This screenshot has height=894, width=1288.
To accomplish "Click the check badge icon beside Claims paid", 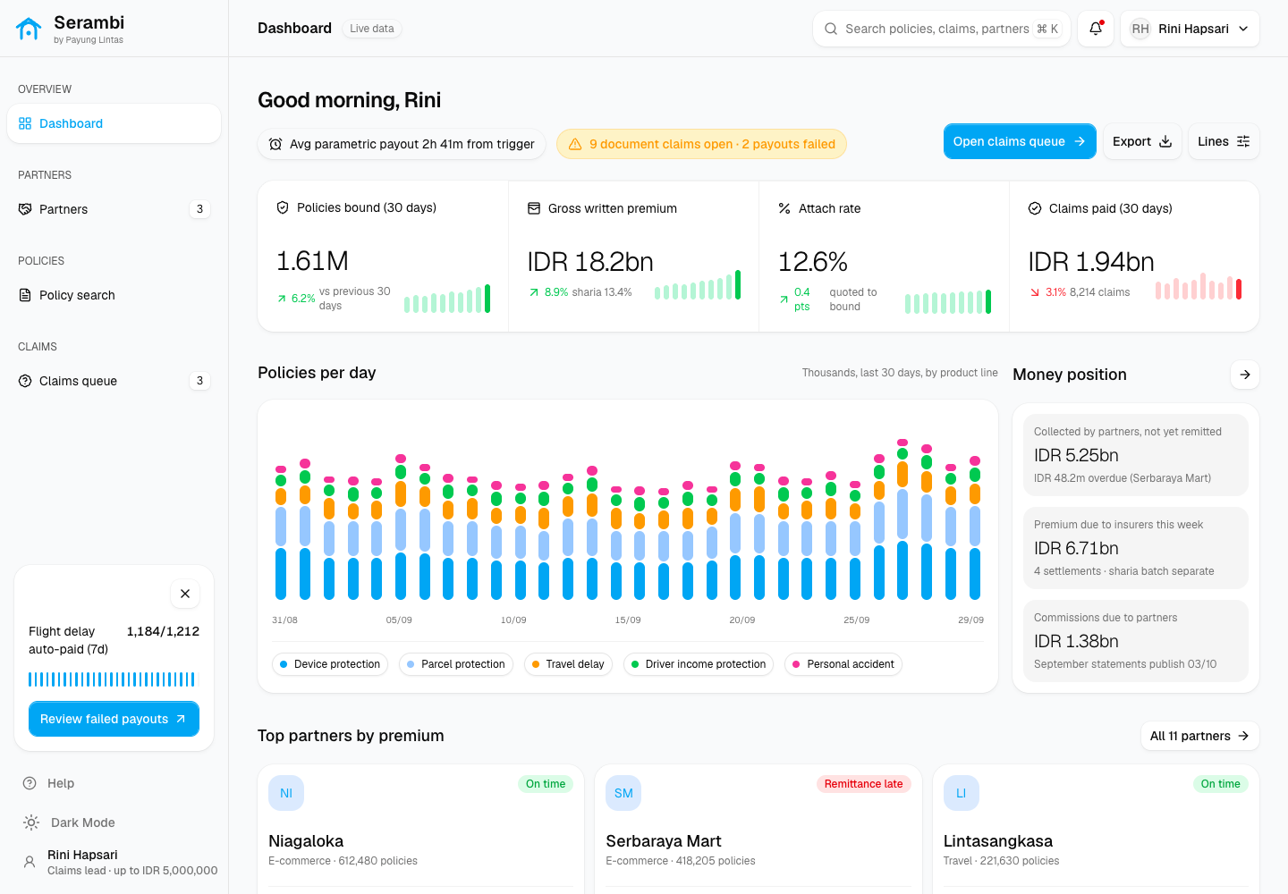I will [1035, 208].
